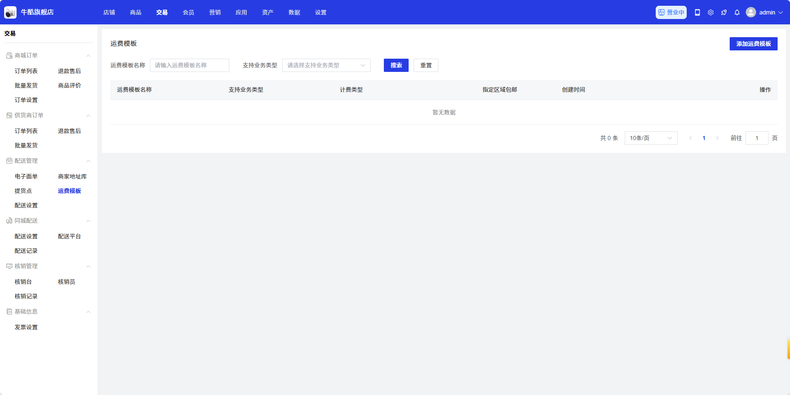Open the 10 per page size dropdown
Image resolution: width=790 pixels, height=395 pixels.
(x=651, y=138)
